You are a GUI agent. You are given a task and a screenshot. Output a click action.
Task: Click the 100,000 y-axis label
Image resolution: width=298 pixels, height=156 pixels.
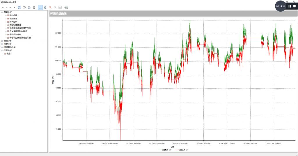point(58,61)
